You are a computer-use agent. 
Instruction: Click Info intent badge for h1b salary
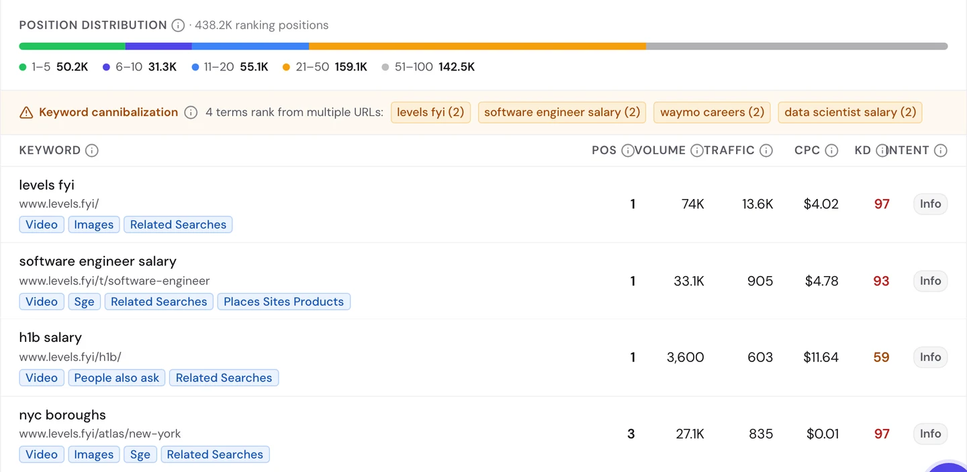coord(930,357)
